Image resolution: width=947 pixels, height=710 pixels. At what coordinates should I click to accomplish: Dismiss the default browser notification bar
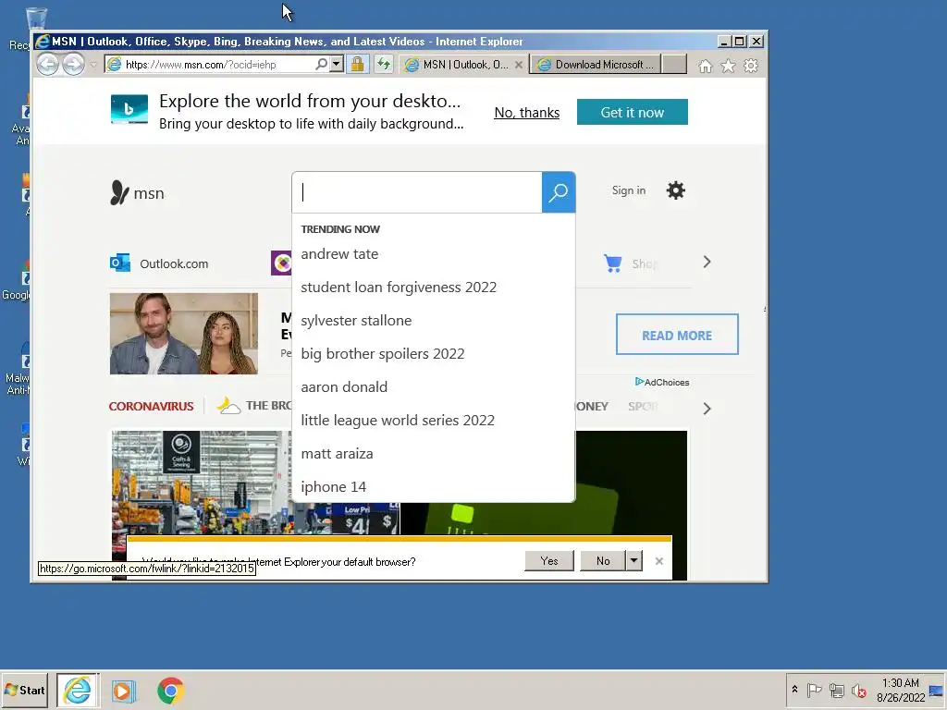point(658,561)
